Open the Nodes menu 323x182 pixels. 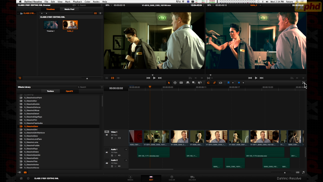[96, 2]
